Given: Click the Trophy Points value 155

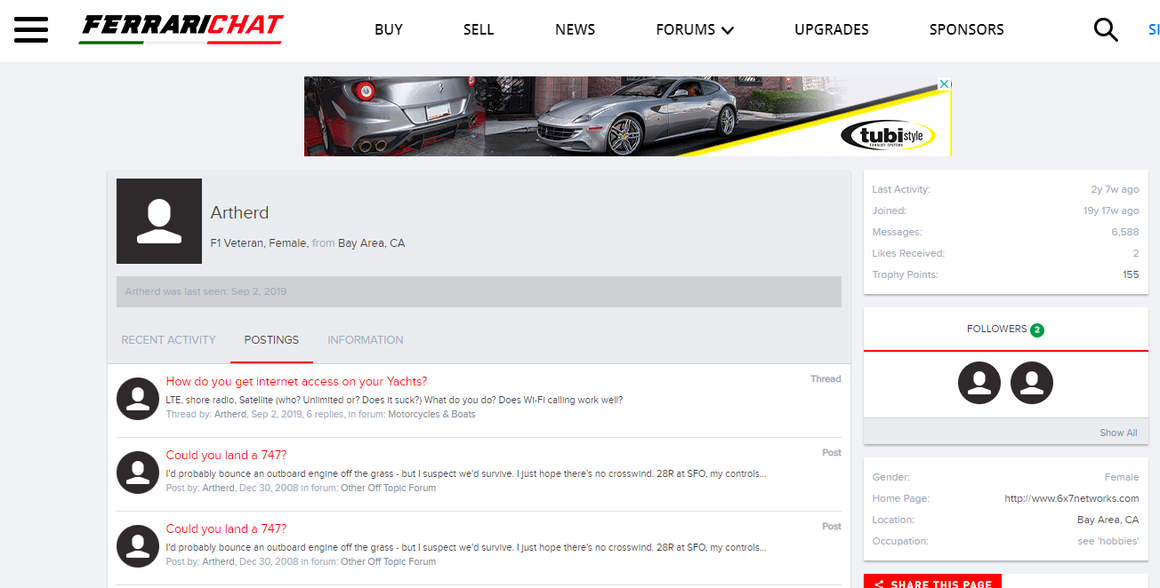Looking at the screenshot, I should tap(1131, 274).
